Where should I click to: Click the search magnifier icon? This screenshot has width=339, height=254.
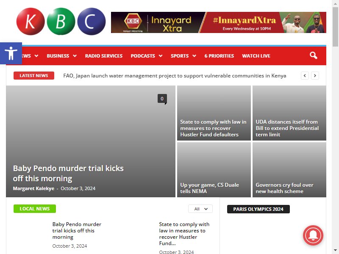pos(313,55)
